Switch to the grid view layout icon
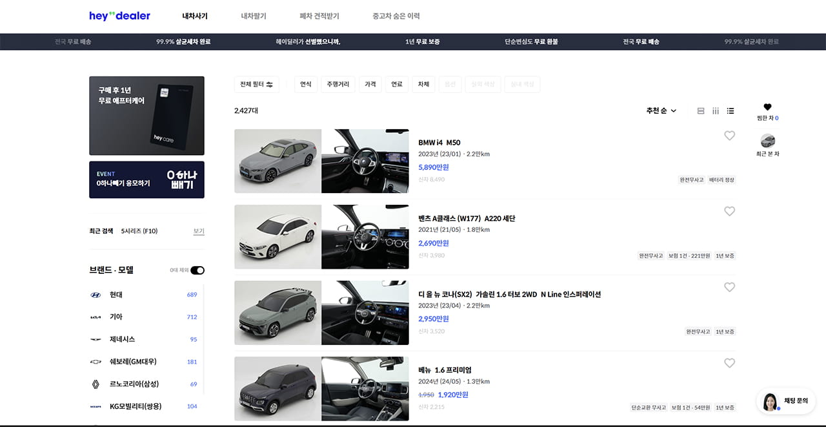The image size is (826, 427). click(715, 110)
